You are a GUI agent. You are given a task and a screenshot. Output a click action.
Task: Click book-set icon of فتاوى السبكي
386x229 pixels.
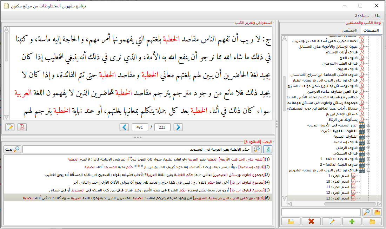[x=362, y=153]
